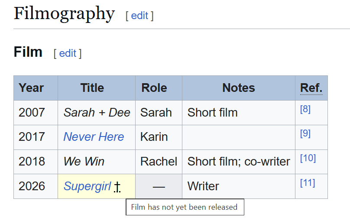
Task: Click the Title column header
Action: (92, 88)
